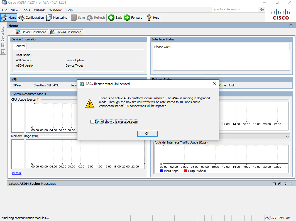Open Help question mark icon

click(149, 18)
